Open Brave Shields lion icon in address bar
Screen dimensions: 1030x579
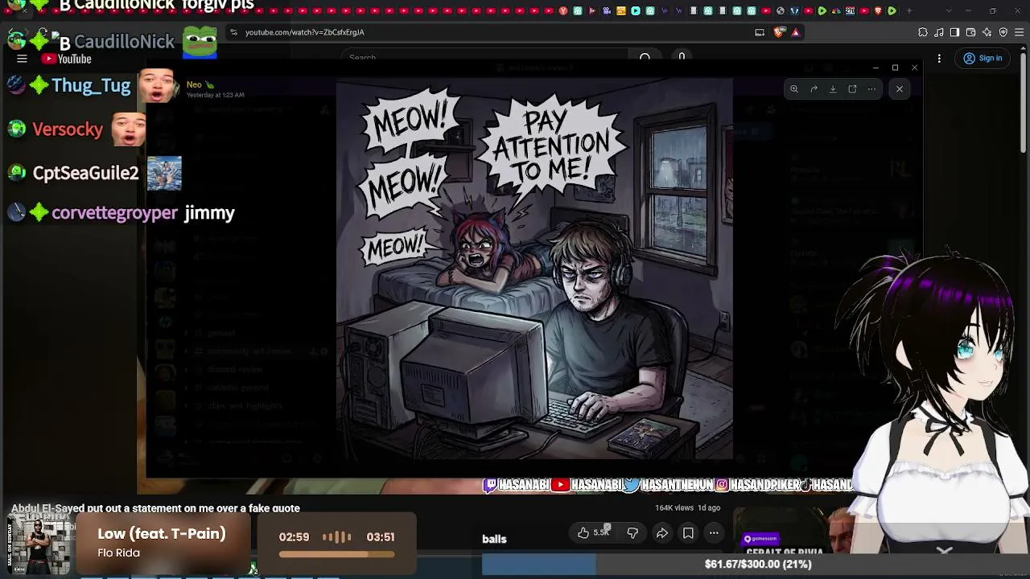coord(779,32)
